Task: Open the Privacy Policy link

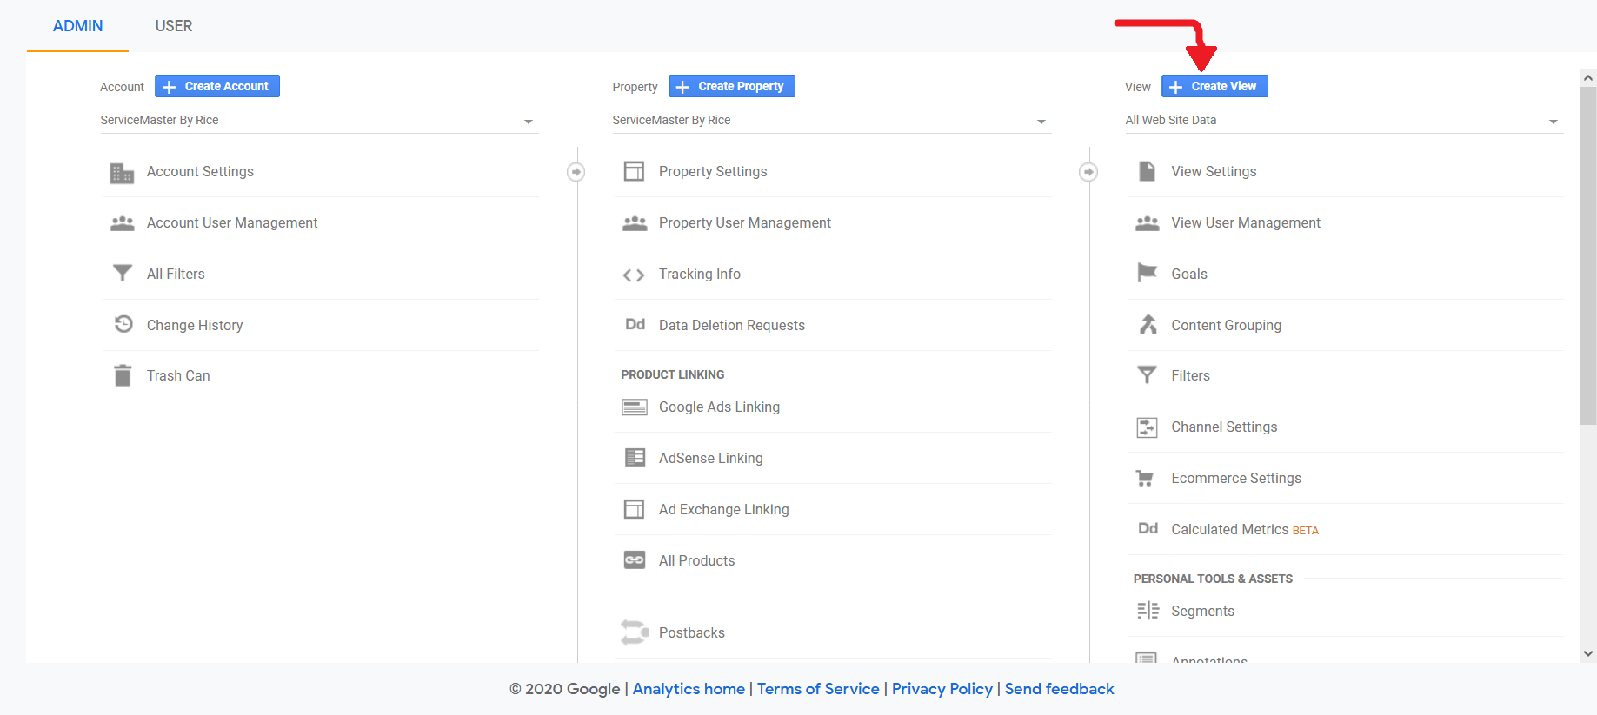Action: pyautogui.click(x=942, y=689)
